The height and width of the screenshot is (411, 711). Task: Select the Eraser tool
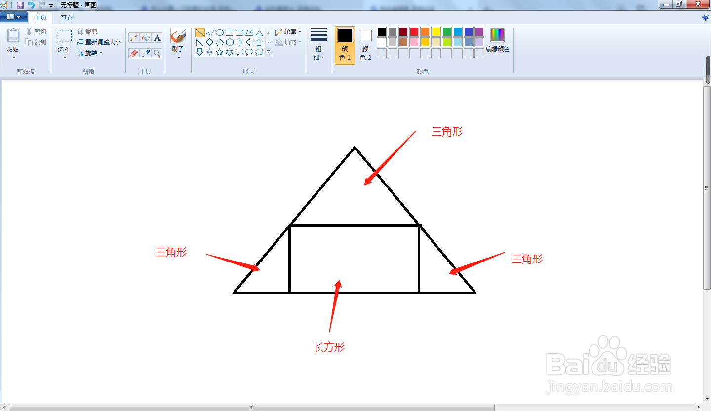[x=134, y=53]
